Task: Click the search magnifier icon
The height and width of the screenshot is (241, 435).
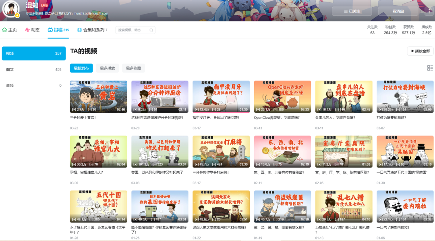Action: tap(151, 30)
